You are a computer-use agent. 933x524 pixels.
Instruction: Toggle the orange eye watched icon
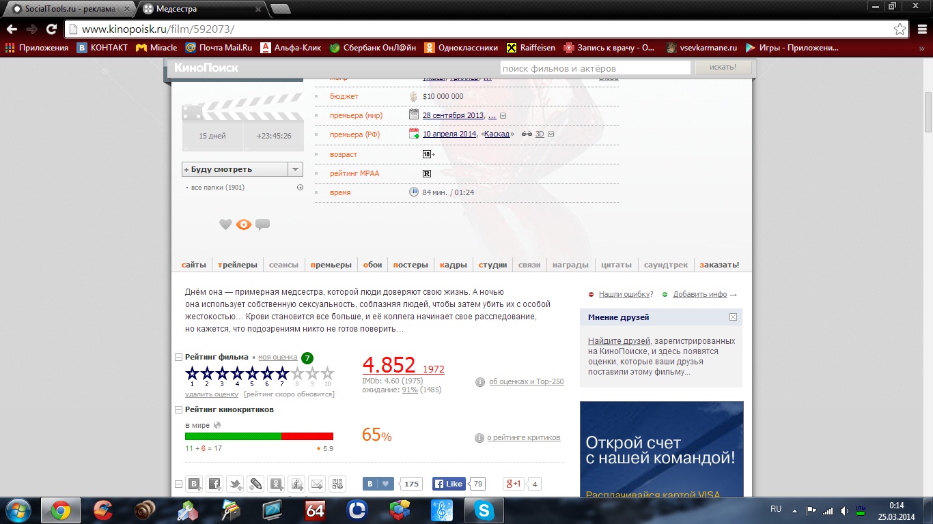pos(244,224)
